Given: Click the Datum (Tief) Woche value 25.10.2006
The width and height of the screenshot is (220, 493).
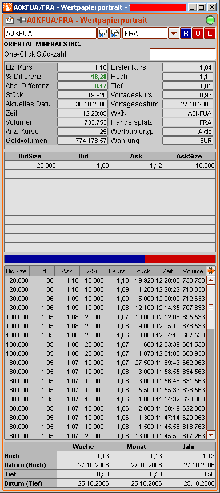Looking at the screenshot, I should point(83,483).
